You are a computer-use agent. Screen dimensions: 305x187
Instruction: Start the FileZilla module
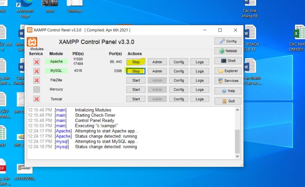[136, 80]
